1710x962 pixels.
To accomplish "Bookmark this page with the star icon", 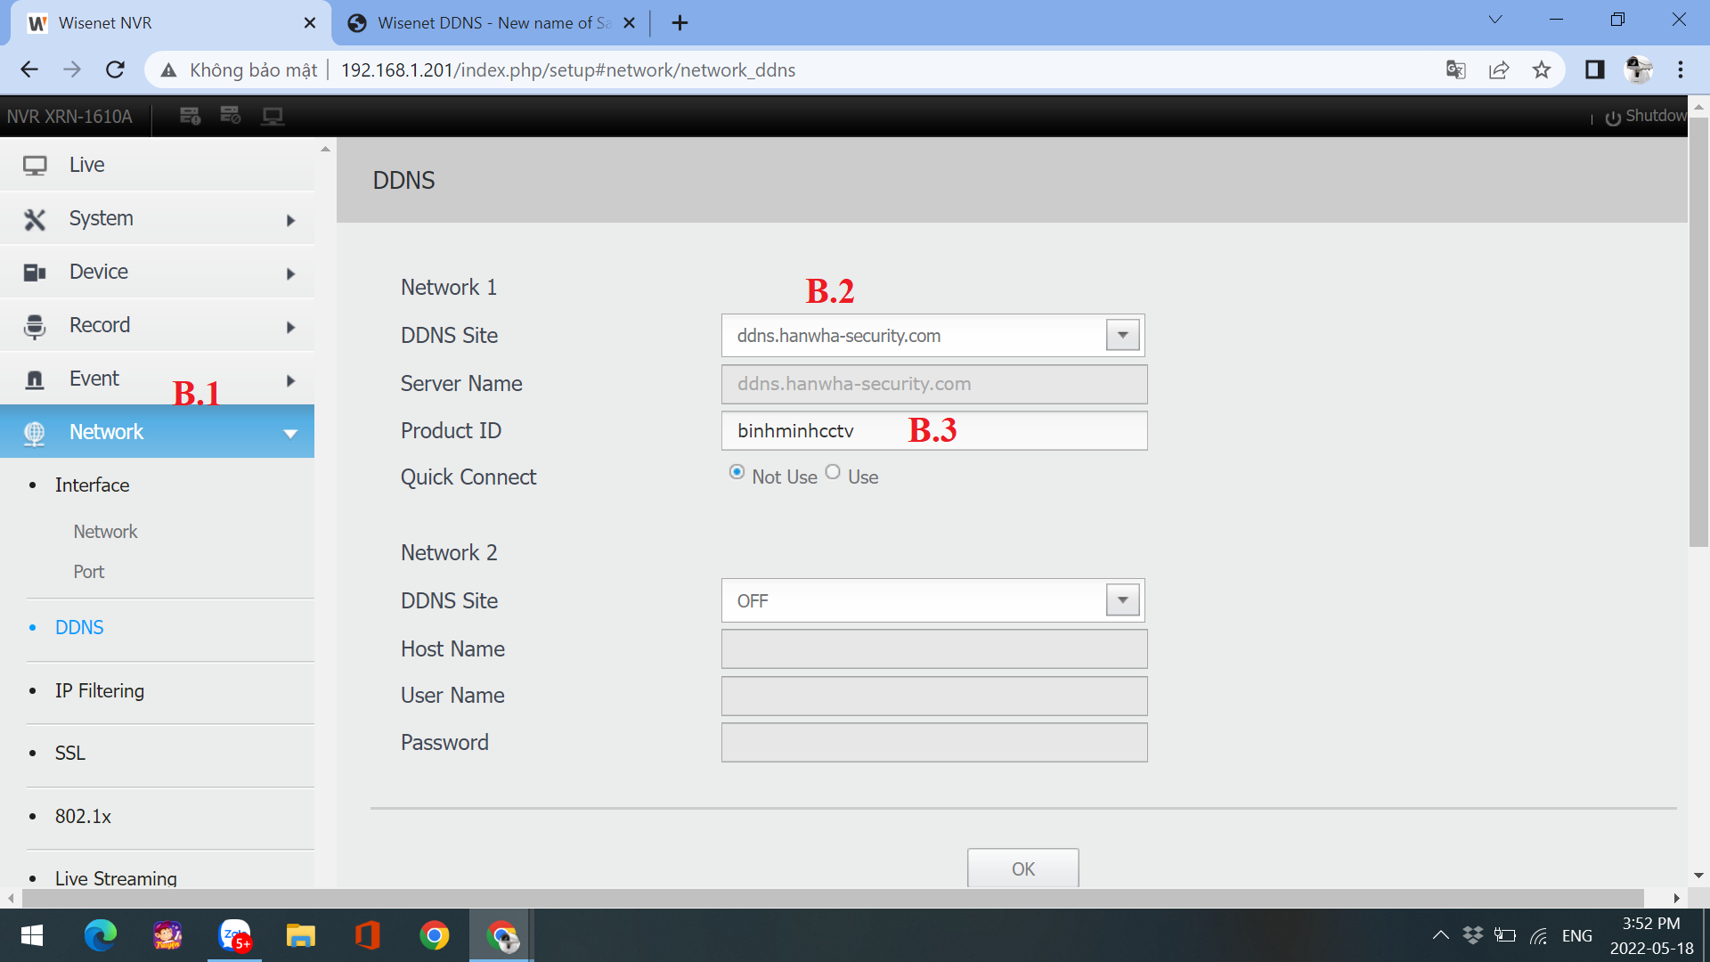I will pyautogui.click(x=1542, y=70).
